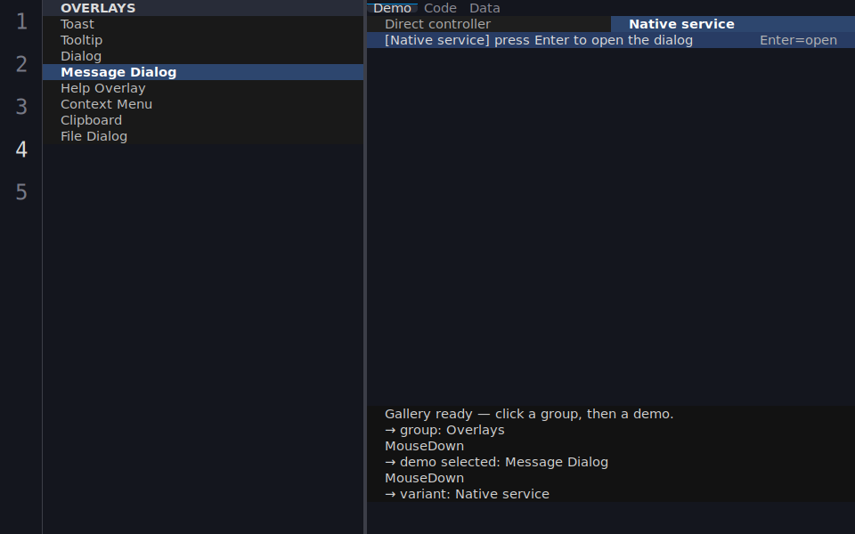
Task: Open the Tooltip demo
Action: (203, 40)
